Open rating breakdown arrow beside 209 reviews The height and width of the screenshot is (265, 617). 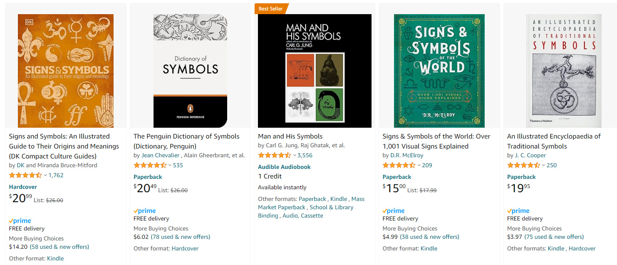[419, 166]
